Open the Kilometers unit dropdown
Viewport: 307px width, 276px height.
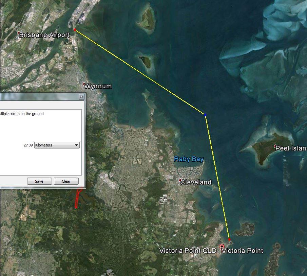point(57,145)
